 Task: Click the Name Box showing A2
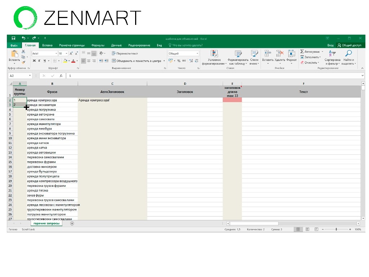click(x=20, y=76)
